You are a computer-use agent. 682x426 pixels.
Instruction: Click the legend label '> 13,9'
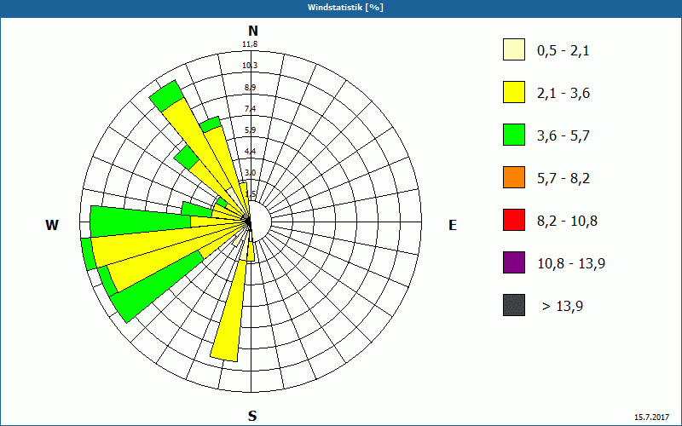pyautogui.click(x=563, y=307)
